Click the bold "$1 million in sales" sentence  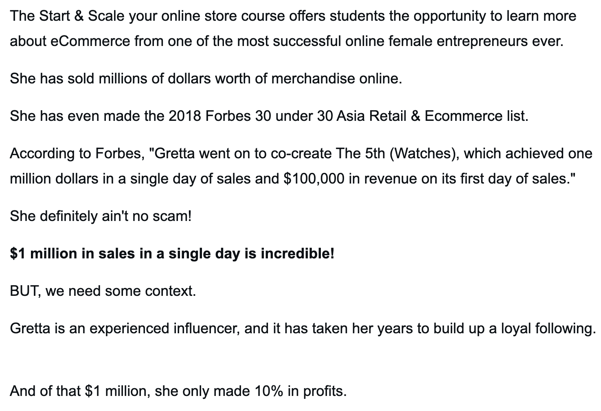(x=172, y=254)
